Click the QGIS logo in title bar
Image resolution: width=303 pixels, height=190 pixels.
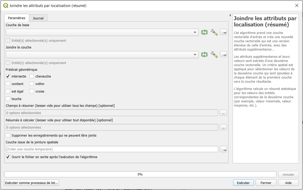(x=6, y=6)
